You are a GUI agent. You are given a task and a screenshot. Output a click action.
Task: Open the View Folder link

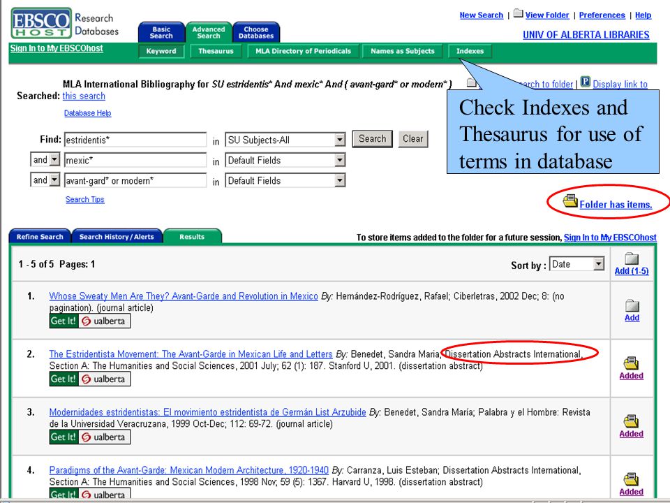click(x=547, y=15)
